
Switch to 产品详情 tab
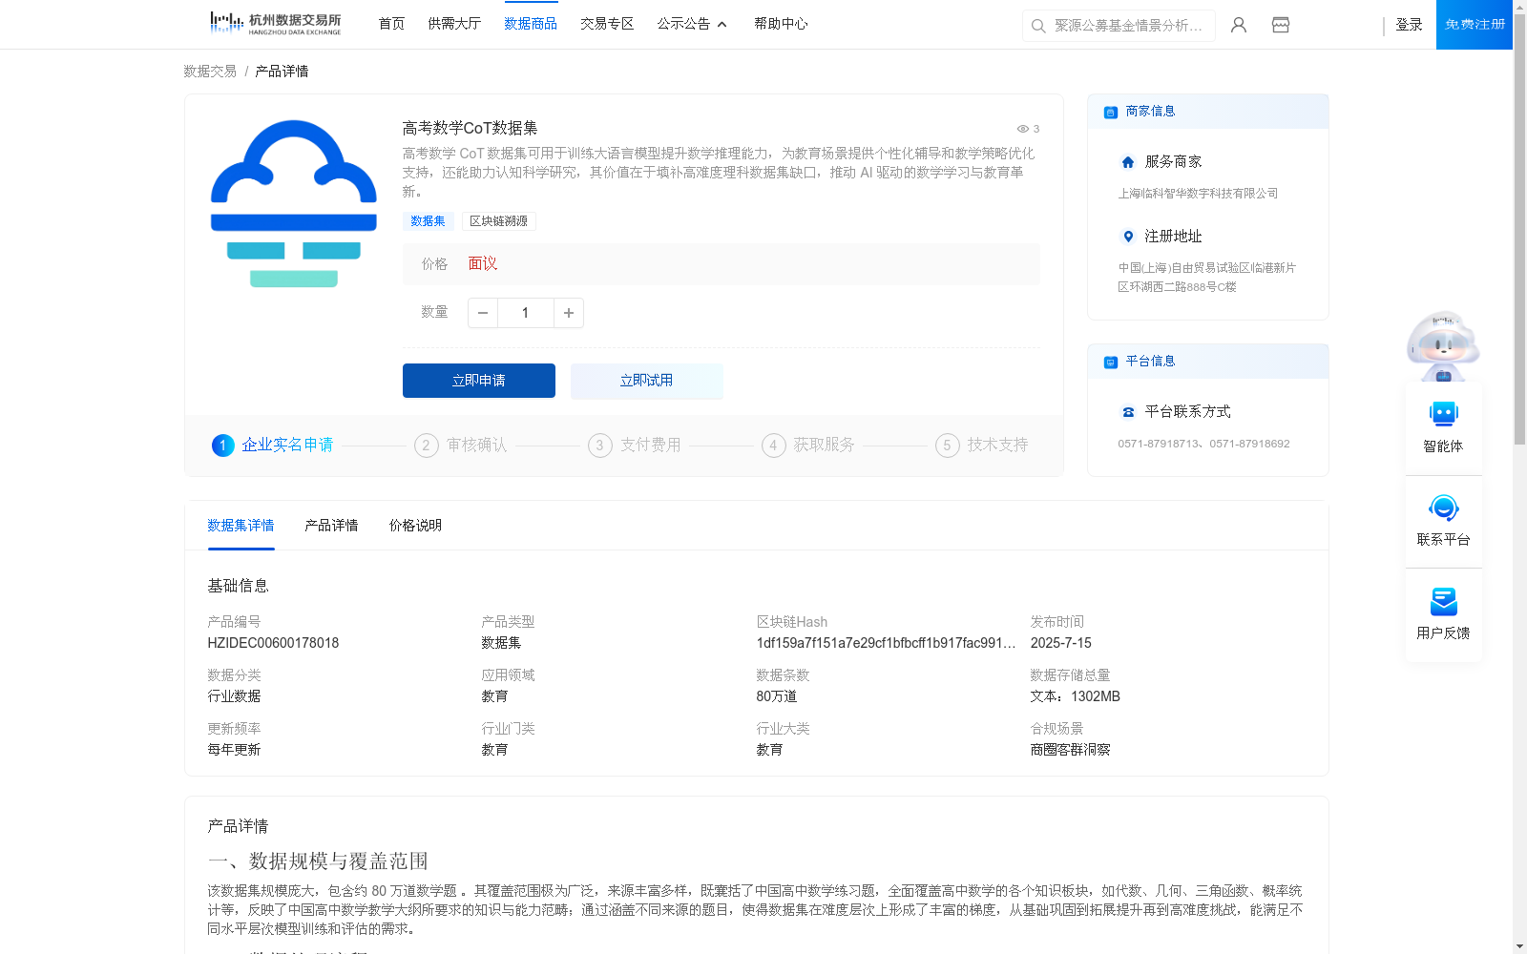(x=331, y=526)
